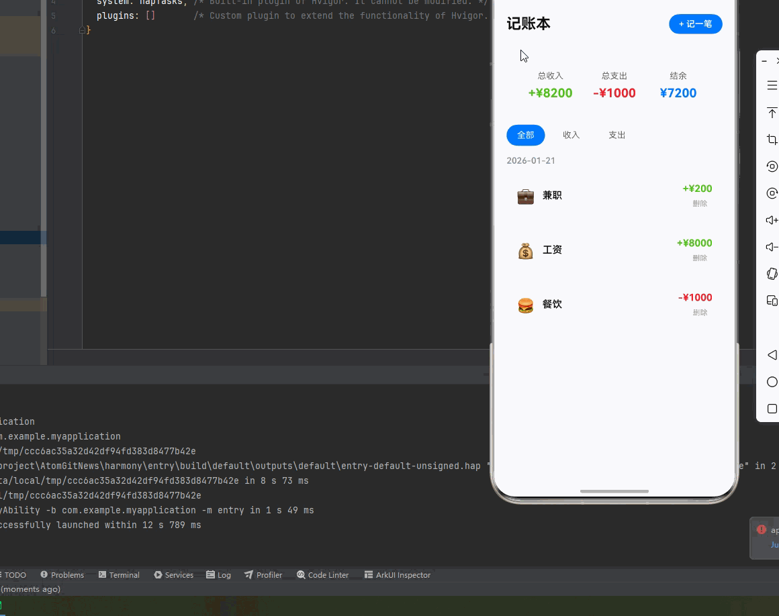Screen dimensions: 779x616
Task: Select the 收入 filter tab
Action: [571, 135]
